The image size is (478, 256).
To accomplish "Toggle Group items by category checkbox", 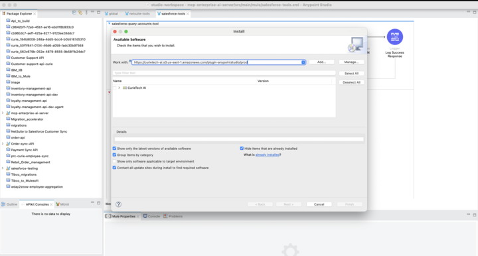I will click(x=114, y=155).
